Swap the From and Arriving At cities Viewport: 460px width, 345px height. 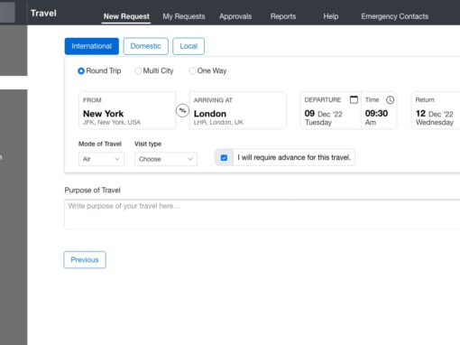coord(182,110)
